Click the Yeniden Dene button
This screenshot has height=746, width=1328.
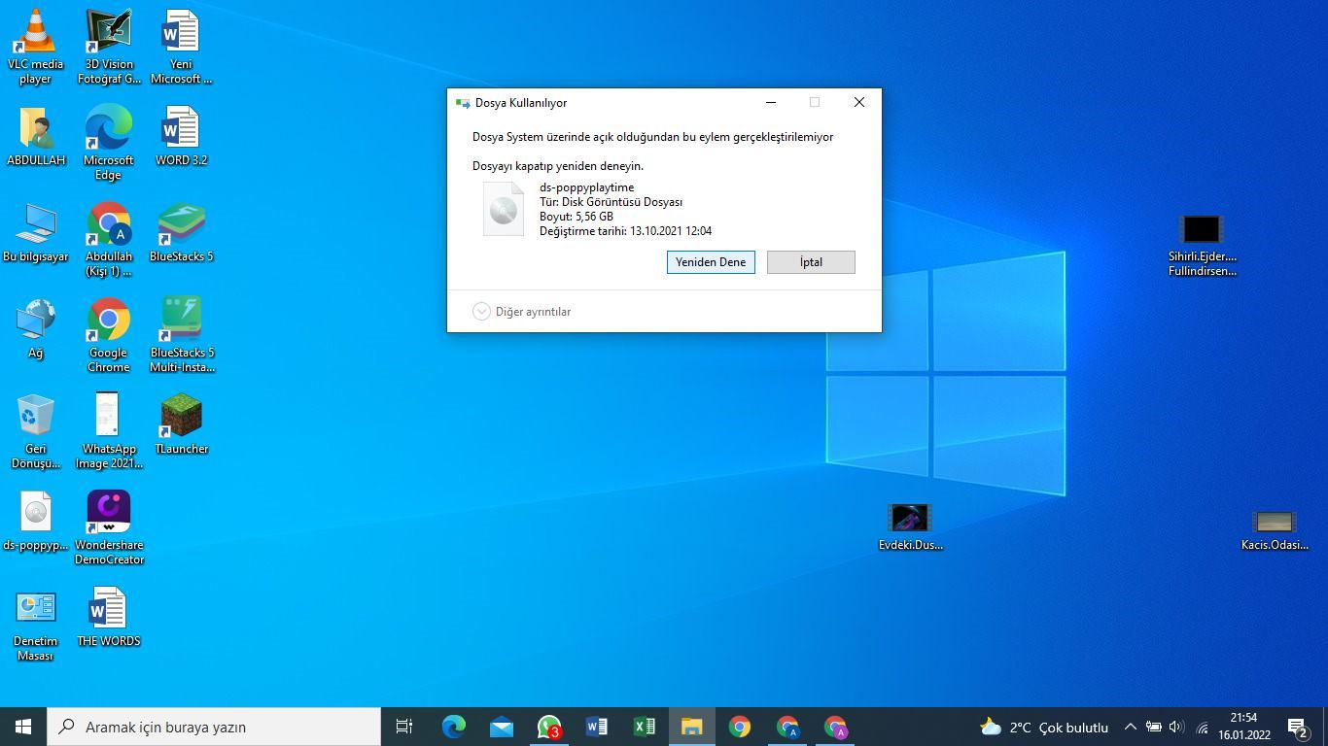tap(711, 262)
